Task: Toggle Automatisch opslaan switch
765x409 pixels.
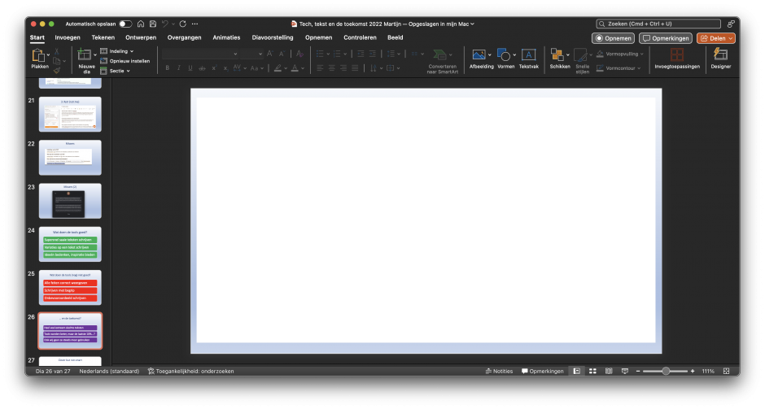Action: 125,24
